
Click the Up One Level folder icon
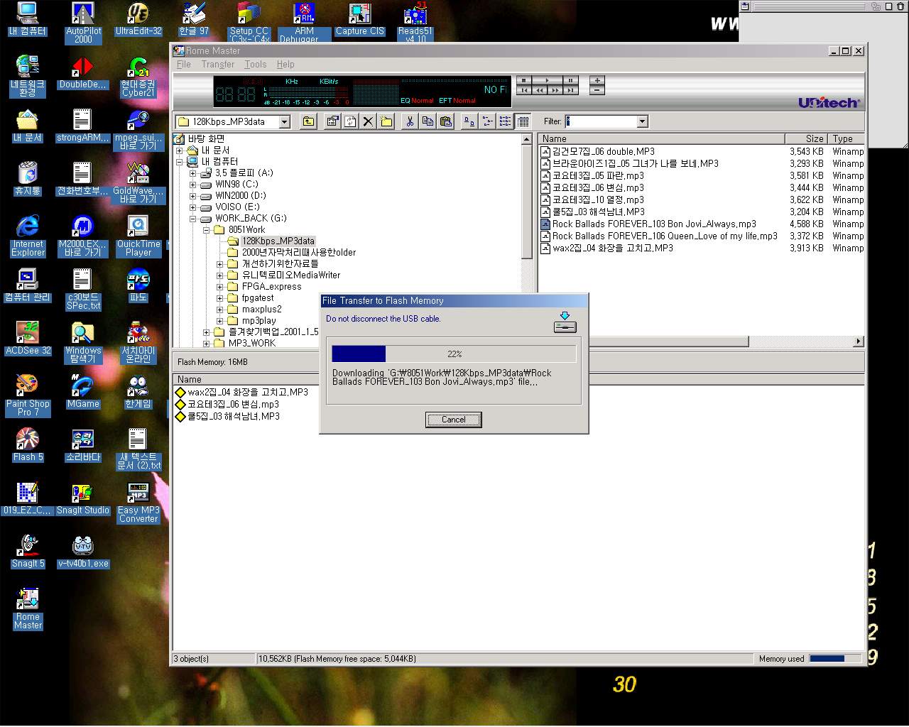[308, 121]
